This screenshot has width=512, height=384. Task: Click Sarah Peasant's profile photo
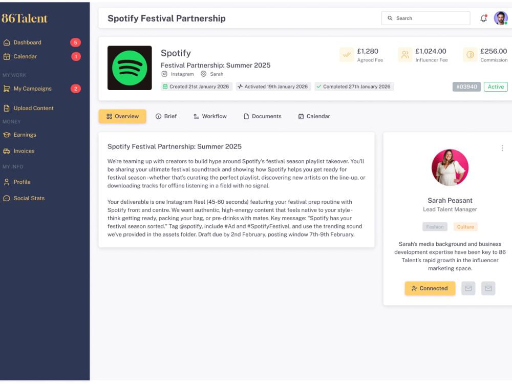(x=450, y=167)
